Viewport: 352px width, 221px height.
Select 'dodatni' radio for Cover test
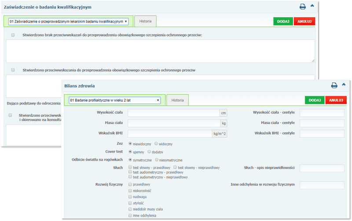click(x=149, y=151)
